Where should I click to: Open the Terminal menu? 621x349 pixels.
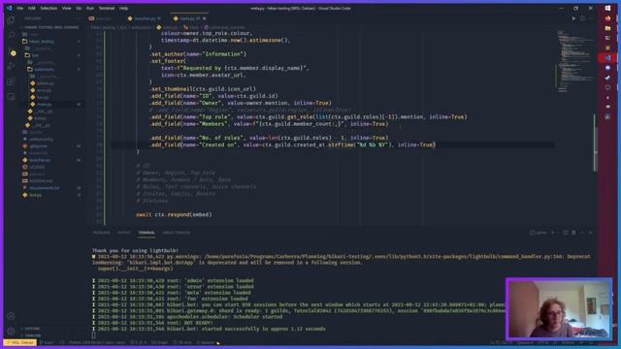click(107, 8)
